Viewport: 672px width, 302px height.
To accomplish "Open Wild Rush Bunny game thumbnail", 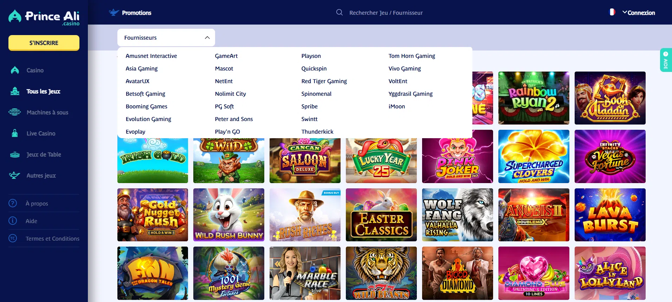I will [x=228, y=215].
